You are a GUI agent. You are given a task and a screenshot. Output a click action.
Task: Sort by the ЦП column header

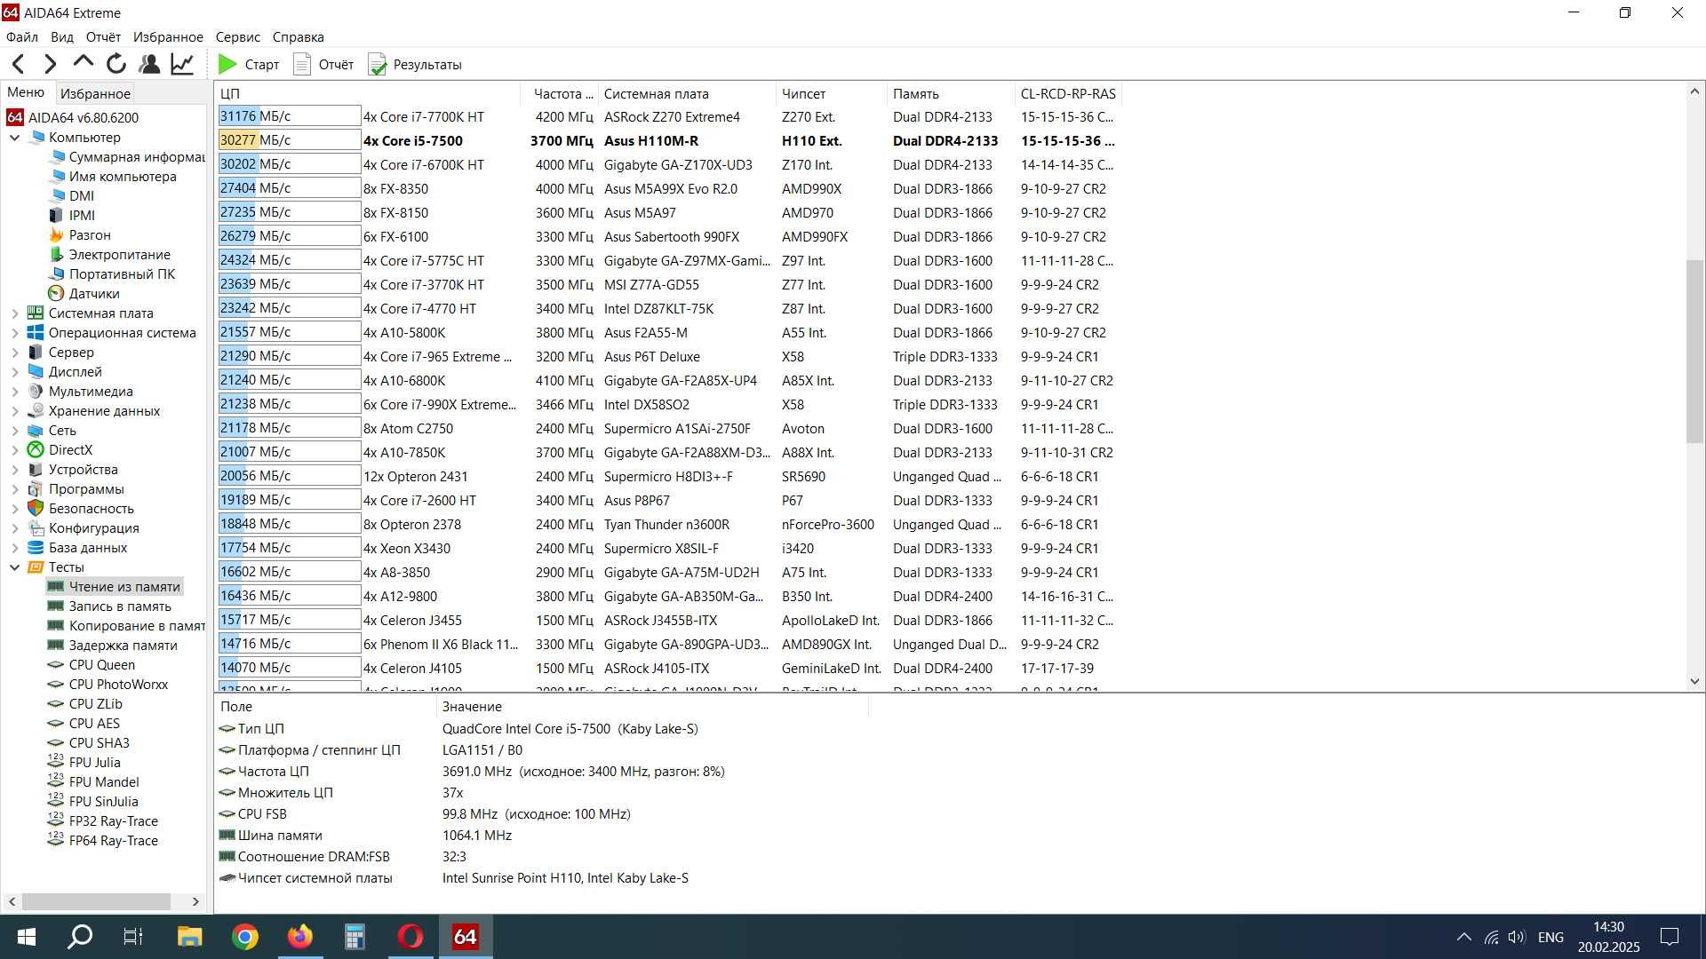367,93
